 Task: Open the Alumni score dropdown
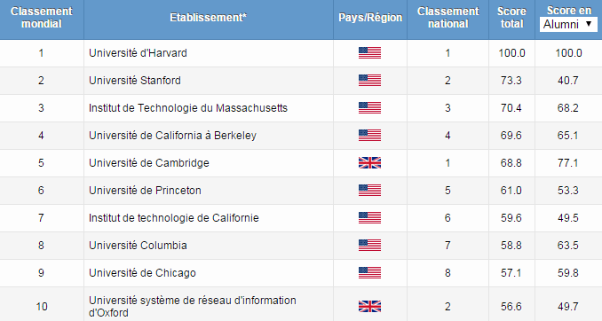tap(568, 25)
